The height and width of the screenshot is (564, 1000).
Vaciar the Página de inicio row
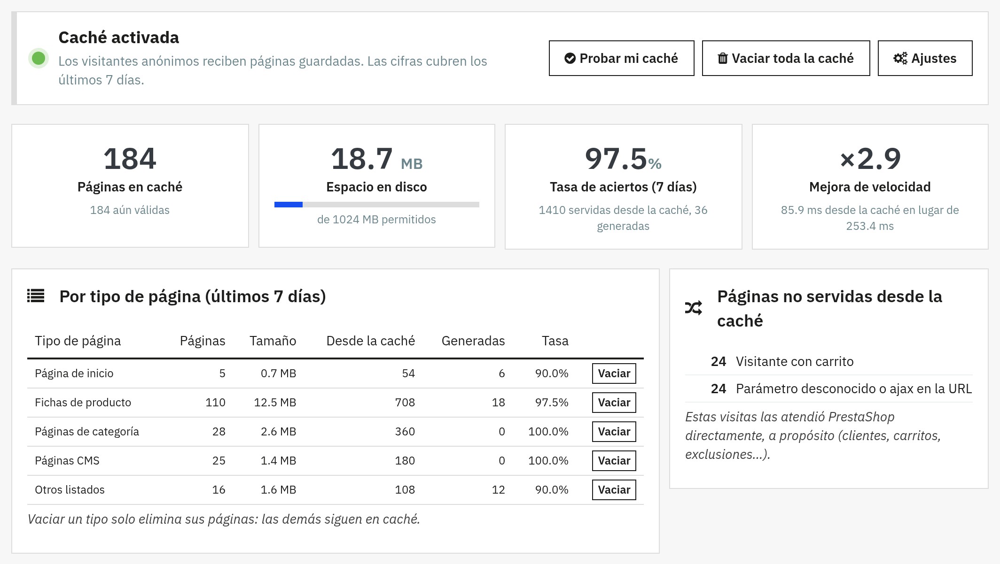614,373
